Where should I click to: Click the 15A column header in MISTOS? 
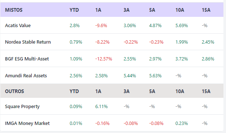206,10
